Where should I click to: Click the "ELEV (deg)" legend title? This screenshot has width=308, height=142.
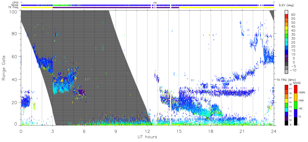(x=286, y=5)
